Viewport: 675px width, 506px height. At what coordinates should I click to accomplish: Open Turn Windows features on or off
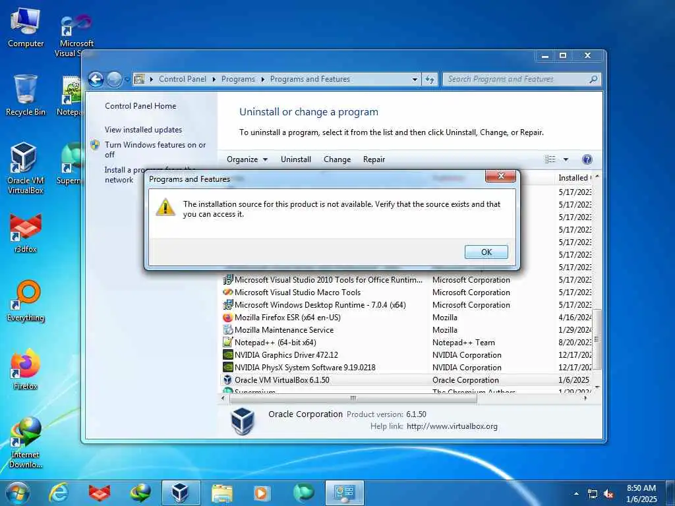pyautogui.click(x=156, y=150)
